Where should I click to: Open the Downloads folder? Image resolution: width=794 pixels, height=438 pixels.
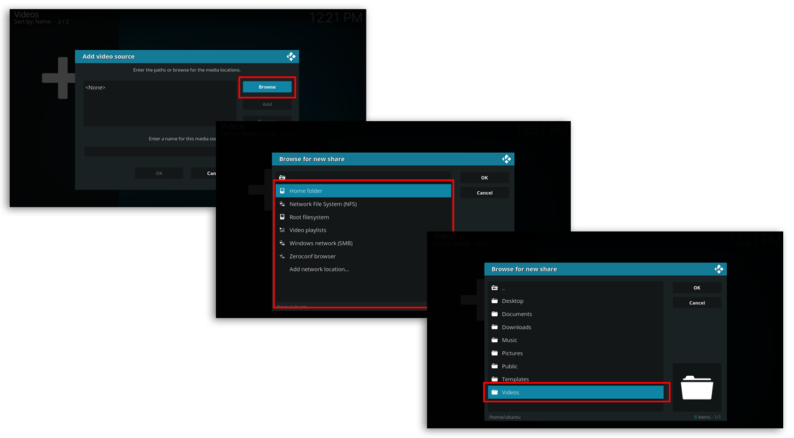pos(576,327)
